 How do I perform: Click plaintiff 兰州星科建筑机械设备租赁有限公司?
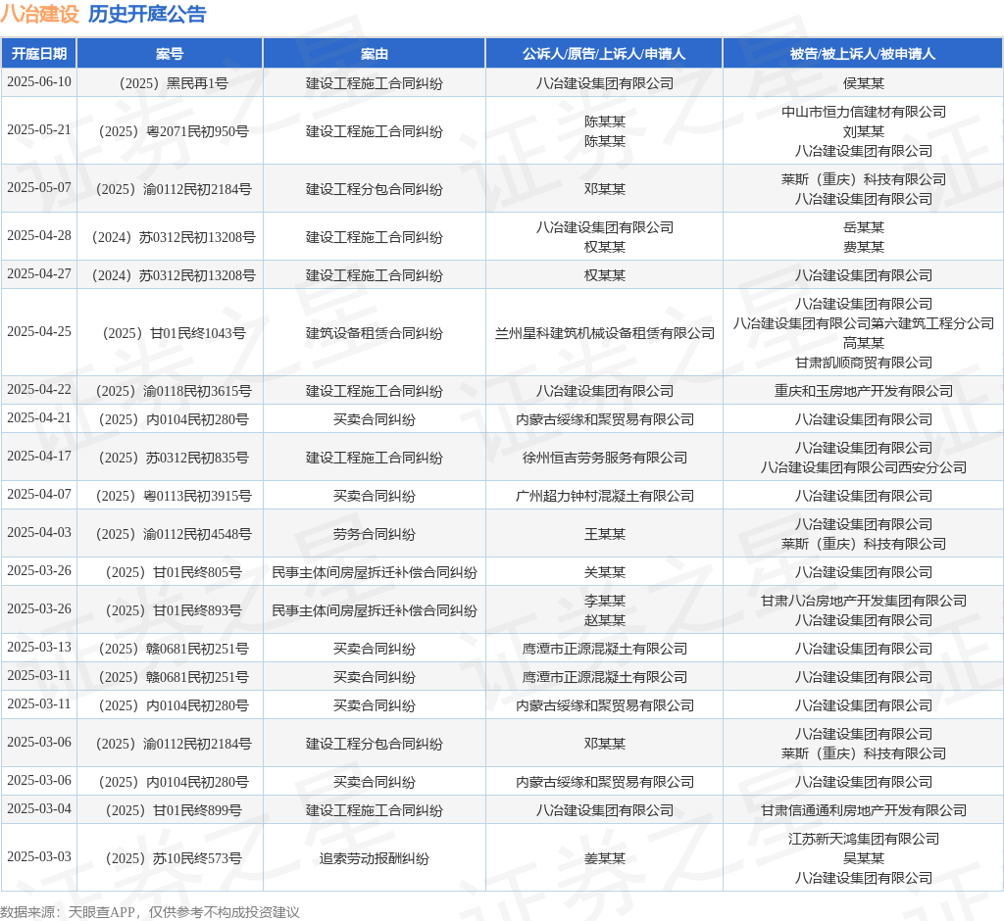(x=604, y=333)
